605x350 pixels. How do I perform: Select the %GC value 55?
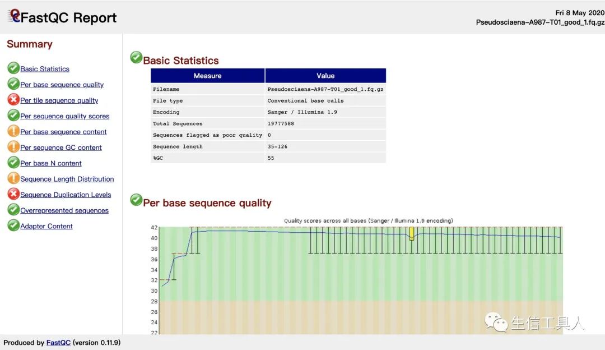(271, 158)
